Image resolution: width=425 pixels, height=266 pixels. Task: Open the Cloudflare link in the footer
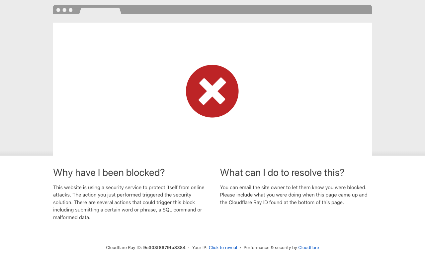308,248
